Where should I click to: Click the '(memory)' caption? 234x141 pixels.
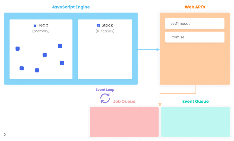[41, 31]
